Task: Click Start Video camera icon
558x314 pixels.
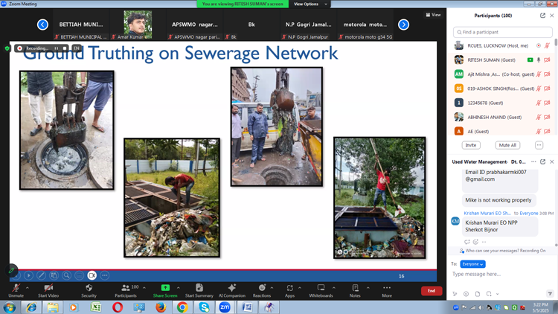Action: pos(48,288)
